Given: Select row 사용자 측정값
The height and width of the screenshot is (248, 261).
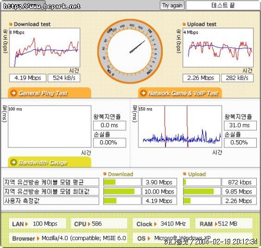Looking at the screenshot, I should (x=51, y=201).
